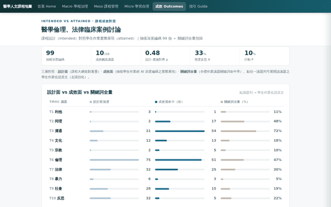This screenshot has width=331, height=207.
Task: Expand the T3 溝通 topic row
Action: pyautogui.click(x=165, y=131)
